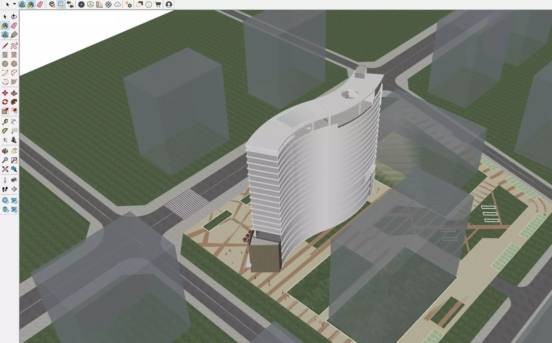The image size is (552, 343).
Task: Click the orange info circle icon
Action: pos(149,4)
